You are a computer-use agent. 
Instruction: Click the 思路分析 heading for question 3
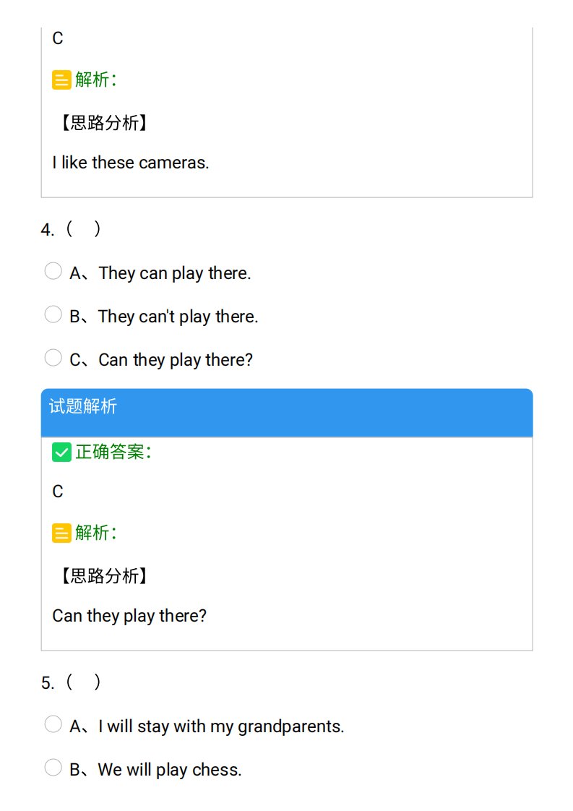105,123
